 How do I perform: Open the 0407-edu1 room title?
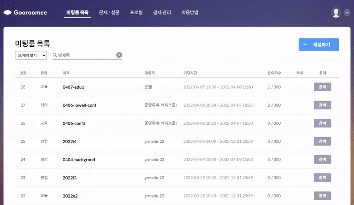pos(73,87)
